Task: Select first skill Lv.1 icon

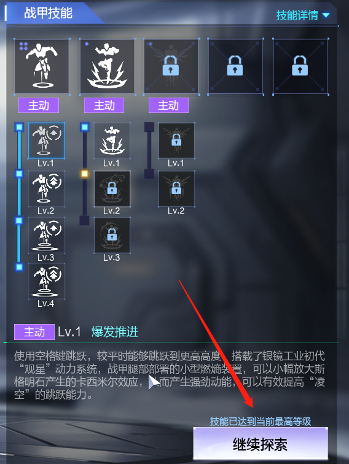Action: click(x=46, y=141)
